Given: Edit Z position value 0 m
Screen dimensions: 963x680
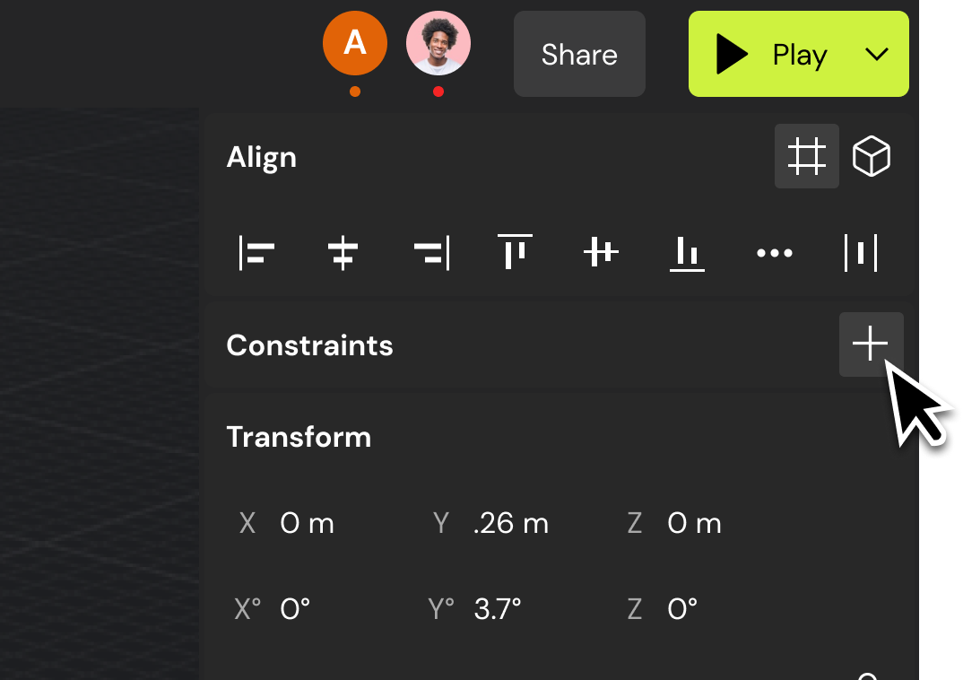Looking at the screenshot, I should point(694,523).
